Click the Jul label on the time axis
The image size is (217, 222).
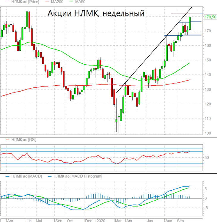39,220
